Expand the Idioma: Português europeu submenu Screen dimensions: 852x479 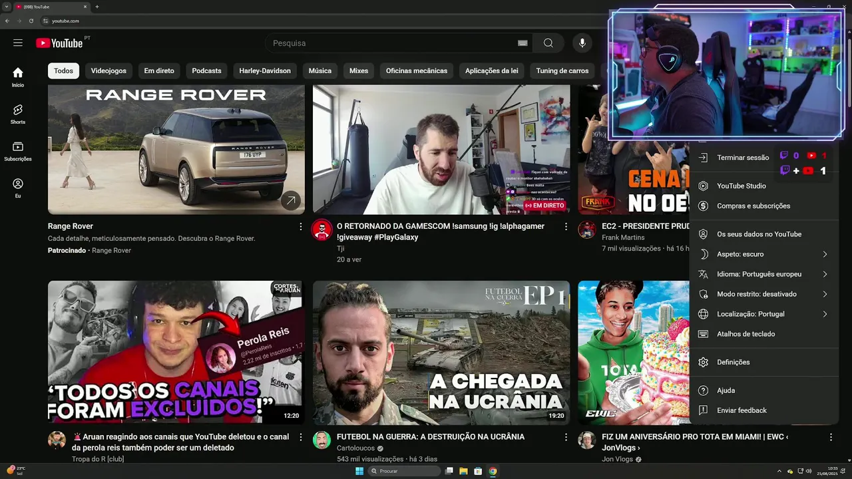click(825, 274)
